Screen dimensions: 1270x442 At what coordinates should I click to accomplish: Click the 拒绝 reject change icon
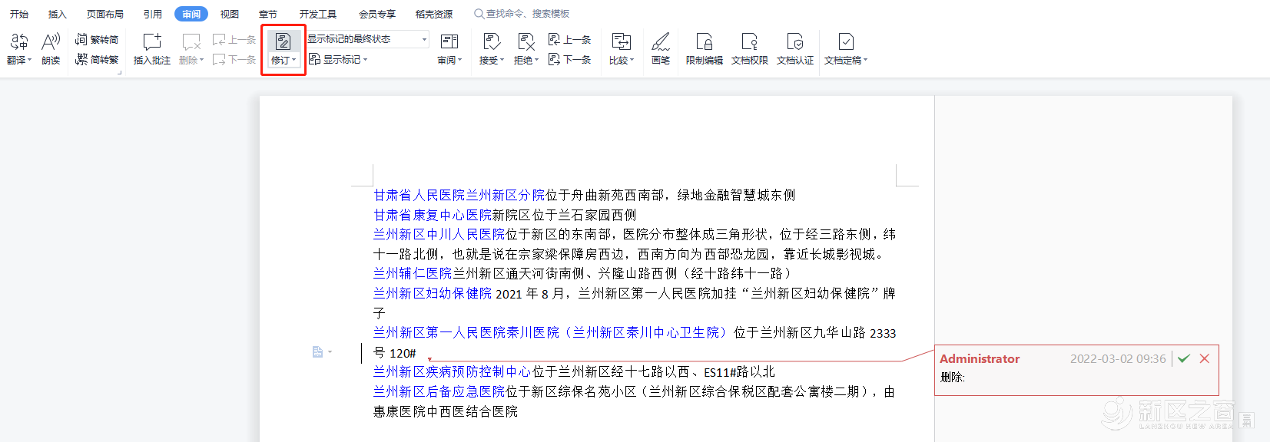point(526,41)
